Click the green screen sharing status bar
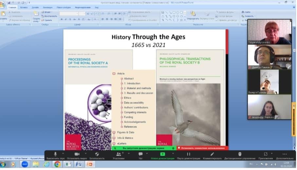 click(143, 148)
